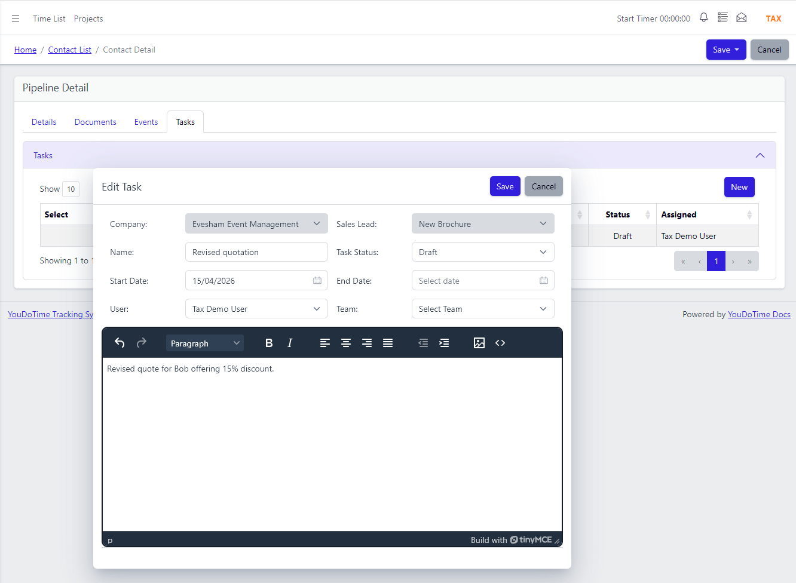
Task: Open Projects menu
Action: click(88, 19)
